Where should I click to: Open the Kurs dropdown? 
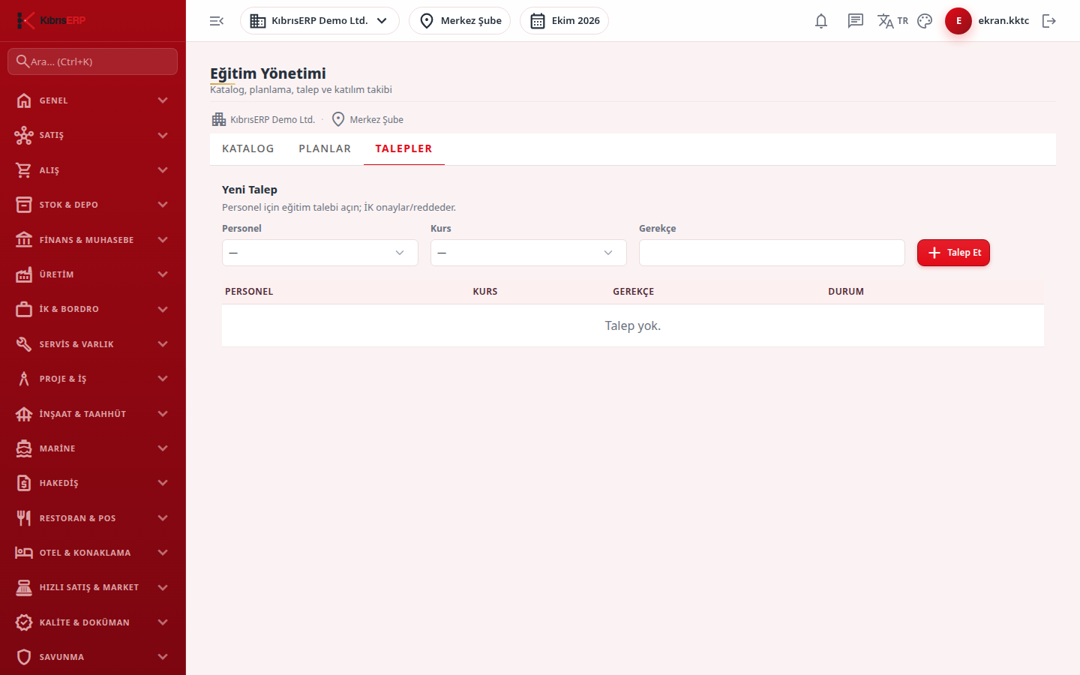[x=529, y=253]
